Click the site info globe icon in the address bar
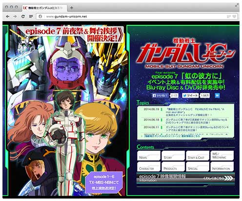Image resolution: width=242 pixels, height=201 pixels. coord(40,17)
